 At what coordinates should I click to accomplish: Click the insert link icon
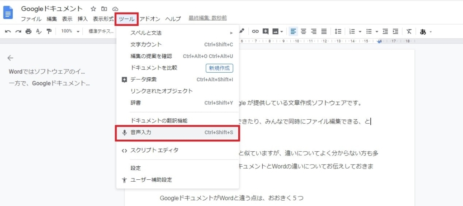(255, 31)
